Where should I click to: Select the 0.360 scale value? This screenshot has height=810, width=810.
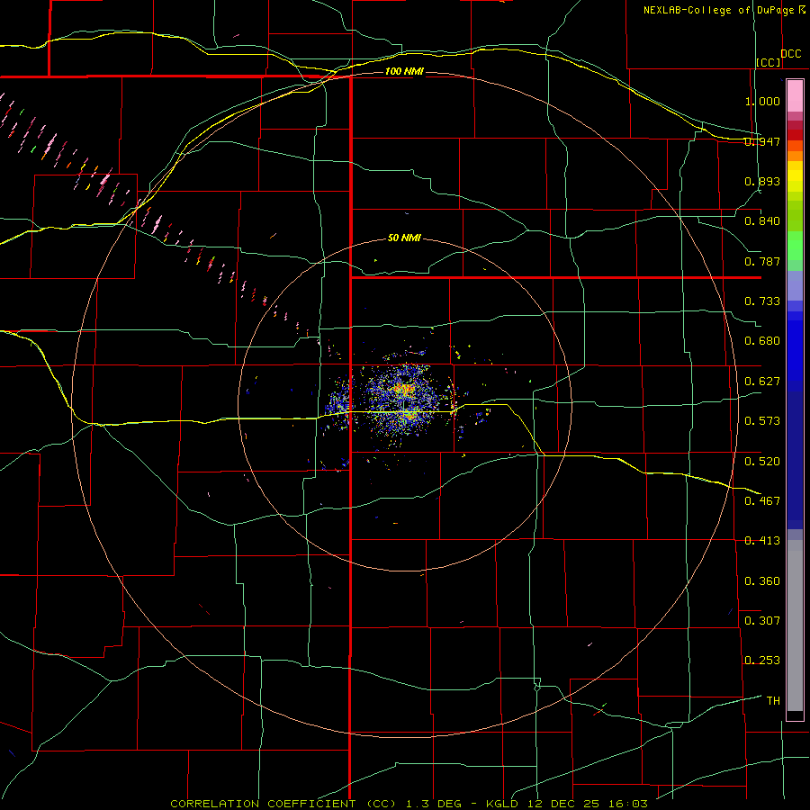point(762,581)
